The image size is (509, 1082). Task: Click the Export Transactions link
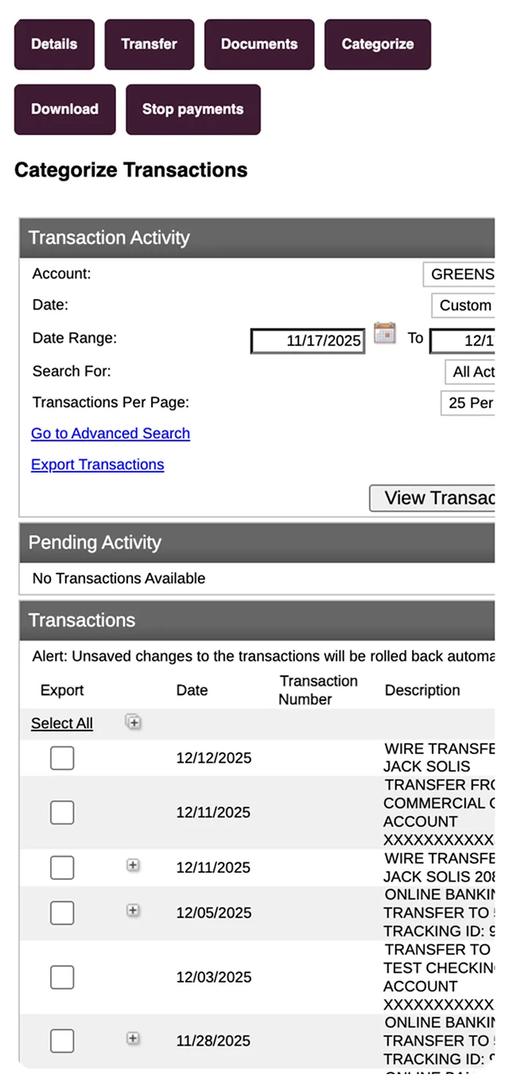pyautogui.click(x=97, y=465)
